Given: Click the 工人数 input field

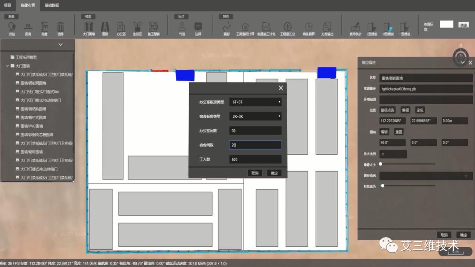Looking at the screenshot, I should 255,159.
